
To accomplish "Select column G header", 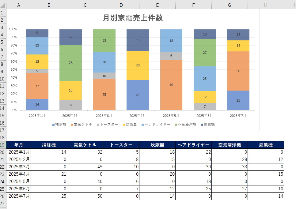I will point(230,5).
